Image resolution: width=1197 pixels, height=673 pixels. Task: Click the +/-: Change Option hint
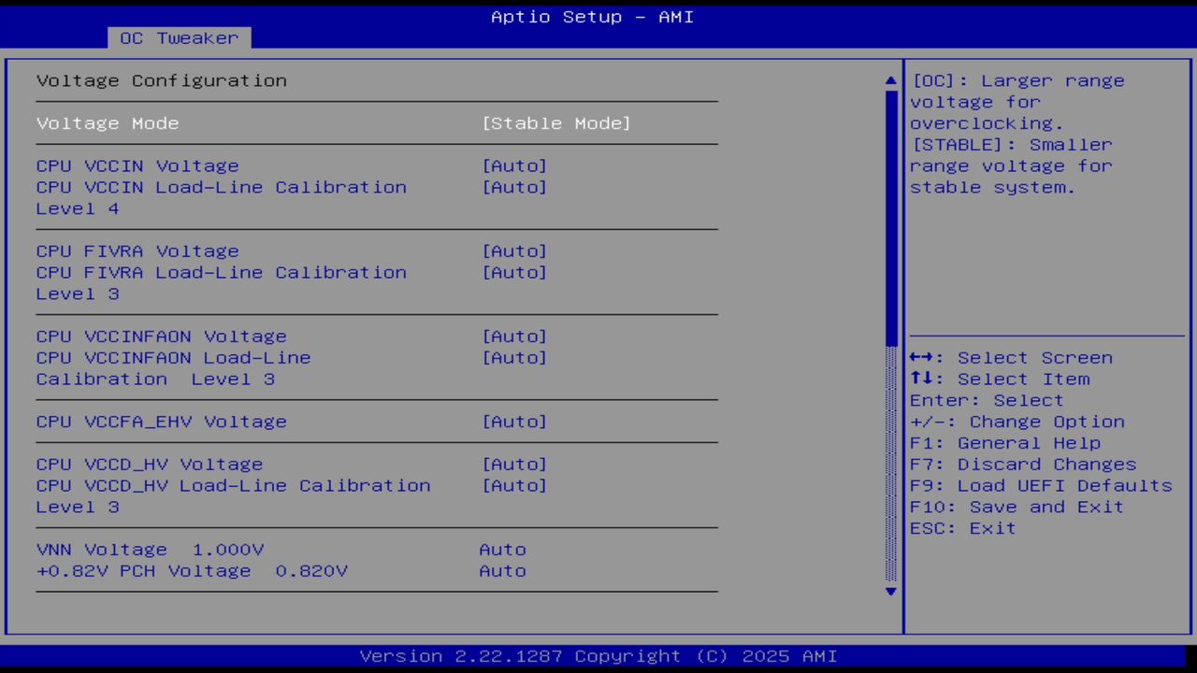[1017, 422]
